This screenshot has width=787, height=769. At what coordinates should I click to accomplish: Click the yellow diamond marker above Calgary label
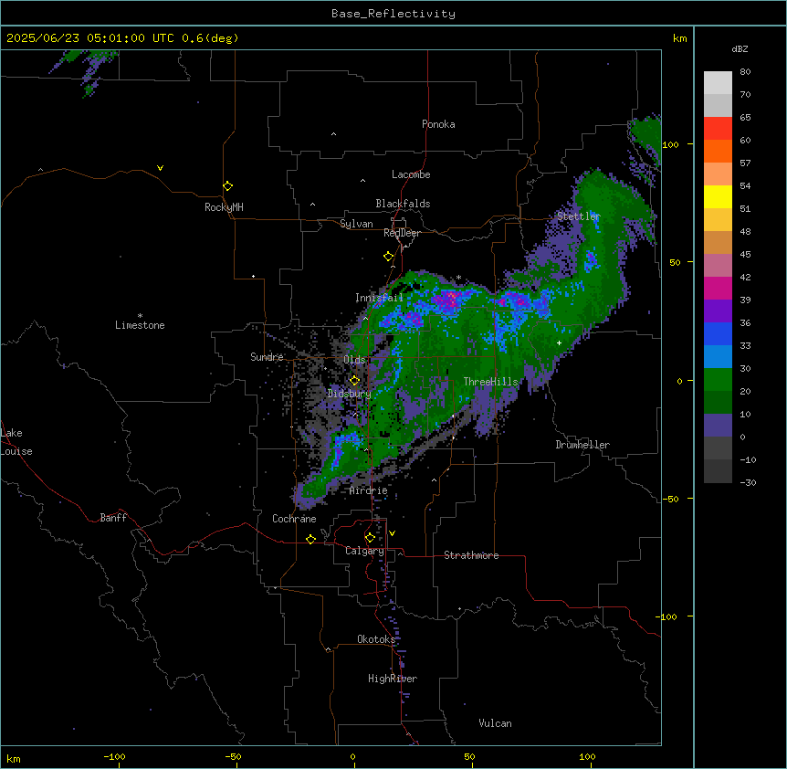pyautogui.click(x=370, y=538)
